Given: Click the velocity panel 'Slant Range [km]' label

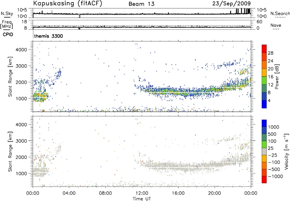Looking at the screenshot, I should pos(10,151).
